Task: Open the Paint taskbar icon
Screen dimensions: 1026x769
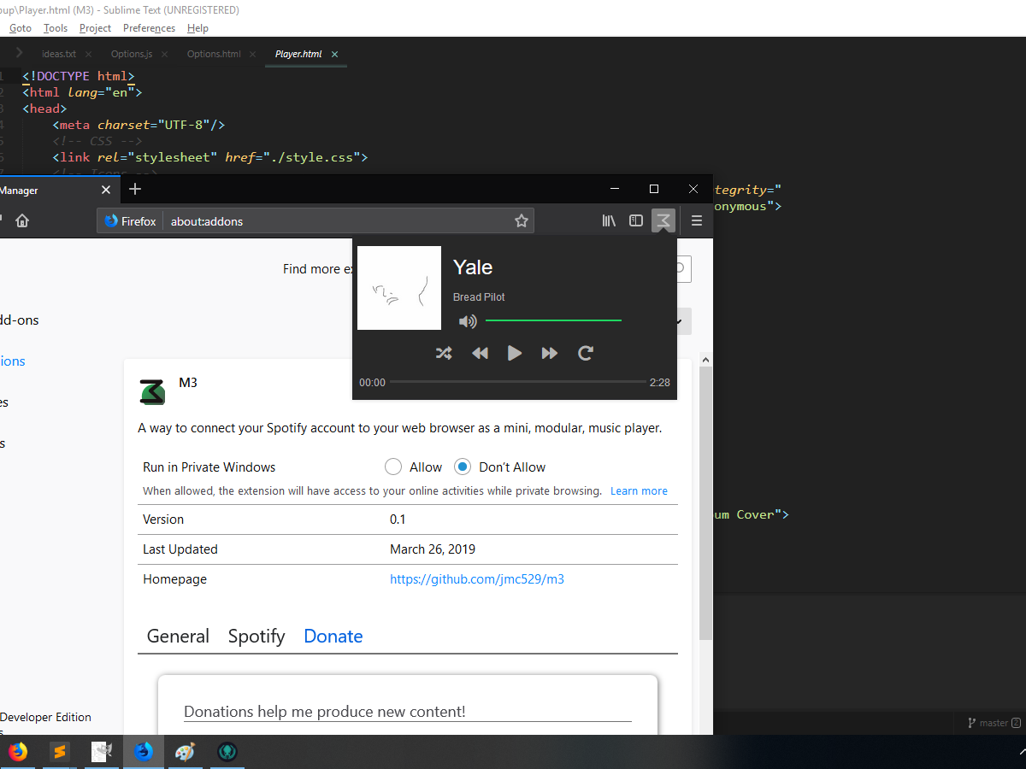Action: tap(185, 752)
